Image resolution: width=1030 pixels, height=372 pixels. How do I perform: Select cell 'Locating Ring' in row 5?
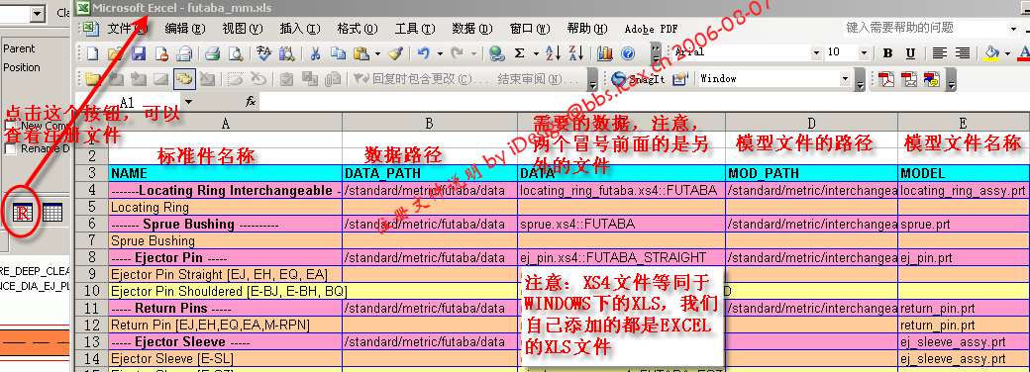(x=226, y=208)
